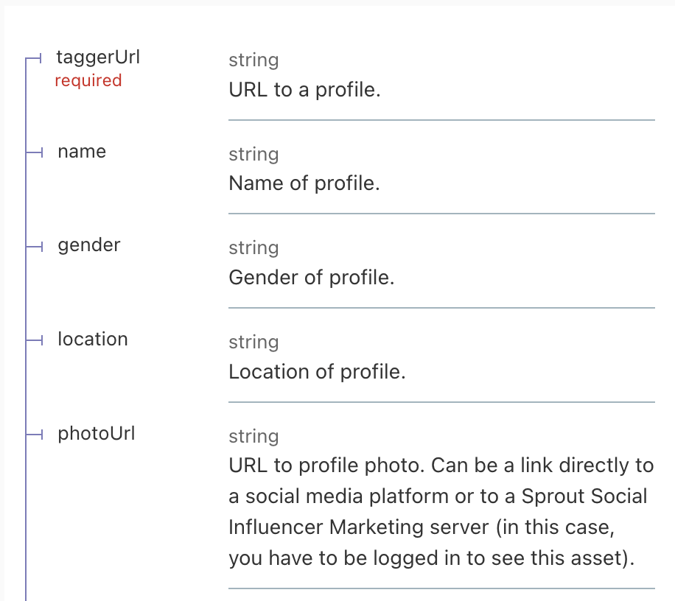Click the 'Name of profile.' description text
Image resolution: width=675 pixels, height=601 pixels.
[304, 183]
